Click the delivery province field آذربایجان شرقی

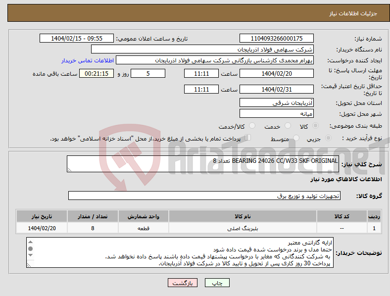click(276, 102)
